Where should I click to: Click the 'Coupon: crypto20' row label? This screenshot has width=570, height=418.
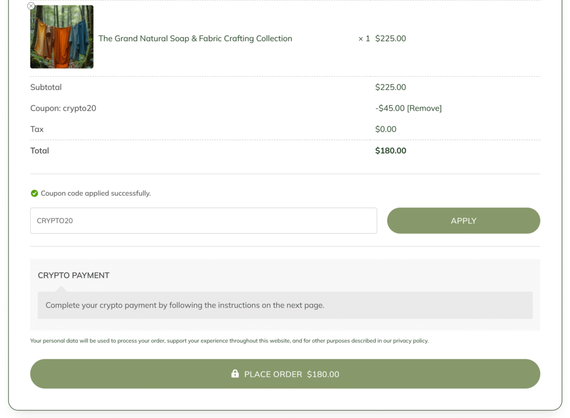coord(63,108)
